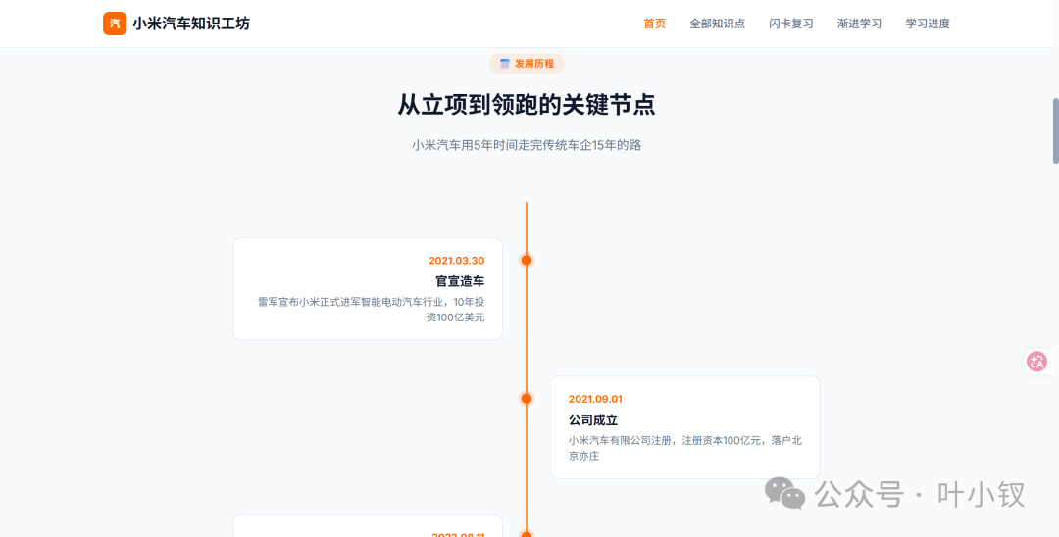Go to 全部知识点 in the navbar
This screenshot has width=1059, height=537.
coord(717,24)
